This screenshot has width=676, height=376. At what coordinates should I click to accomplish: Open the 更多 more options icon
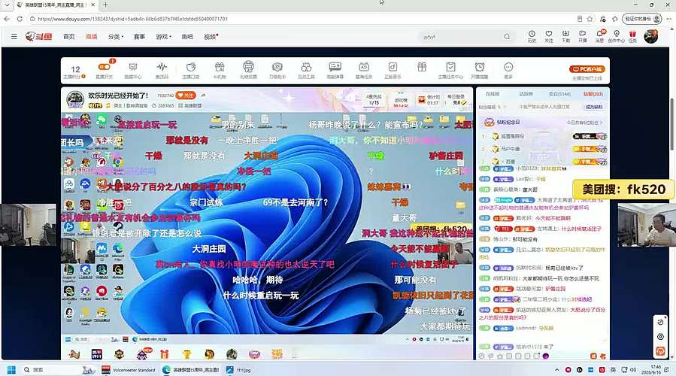tap(508, 70)
